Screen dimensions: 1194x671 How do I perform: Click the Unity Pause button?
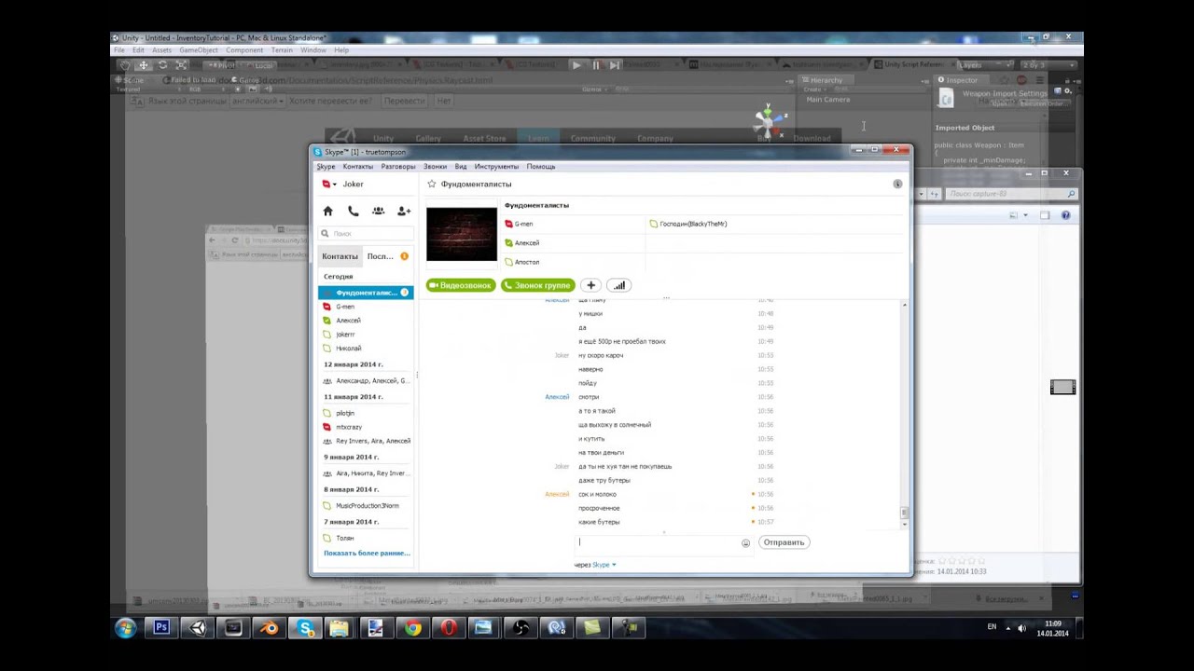(x=595, y=65)
